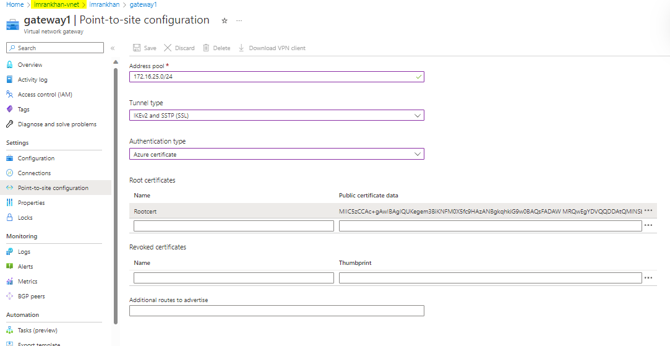Expand the Tunnel type dropdown
This screenshot has width=670, height=346.
point(277,115)
